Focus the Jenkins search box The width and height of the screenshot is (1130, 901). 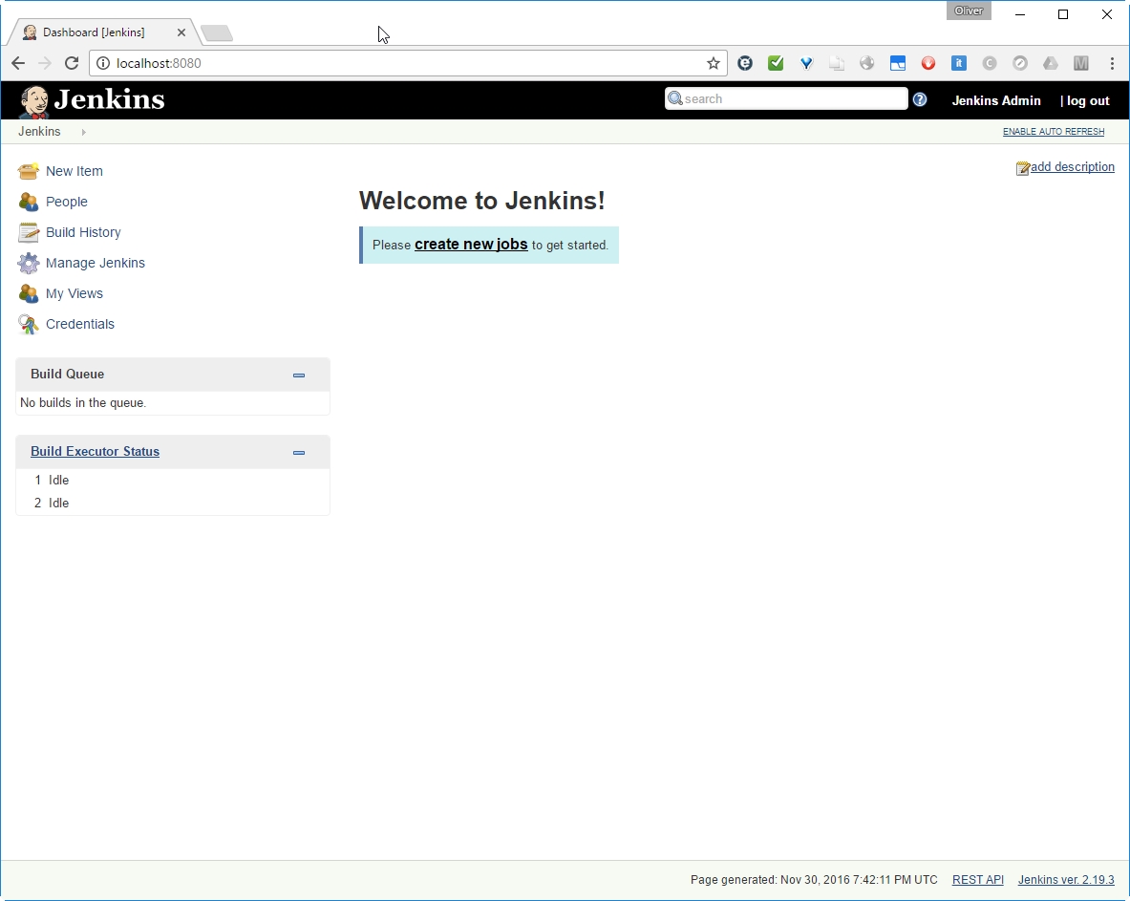(791, 98)
